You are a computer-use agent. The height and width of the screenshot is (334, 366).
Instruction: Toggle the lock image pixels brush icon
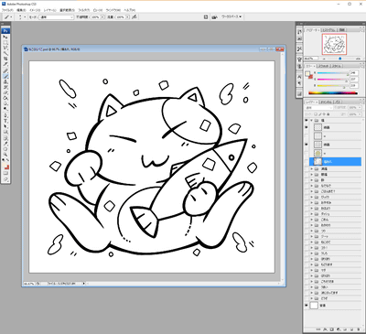[320, 114]
